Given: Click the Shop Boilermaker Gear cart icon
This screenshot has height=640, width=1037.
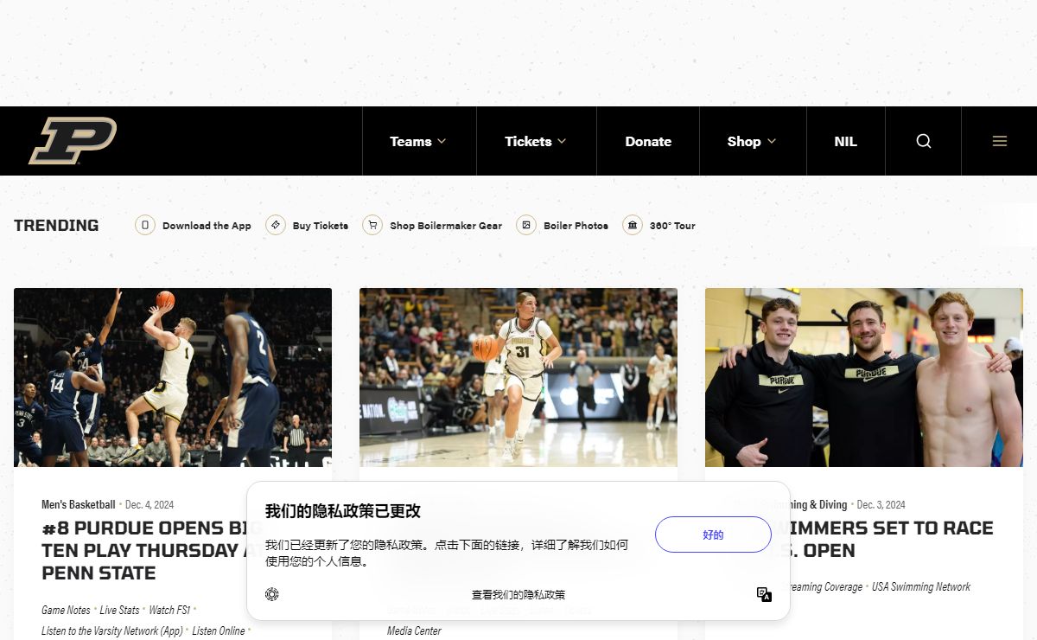Looking at the screenshot, I should [x=372, y=225].
